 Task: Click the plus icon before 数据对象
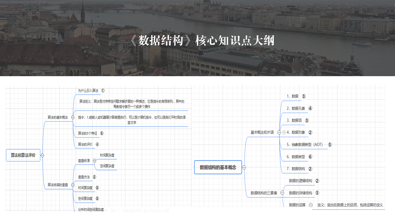point(284,132)
